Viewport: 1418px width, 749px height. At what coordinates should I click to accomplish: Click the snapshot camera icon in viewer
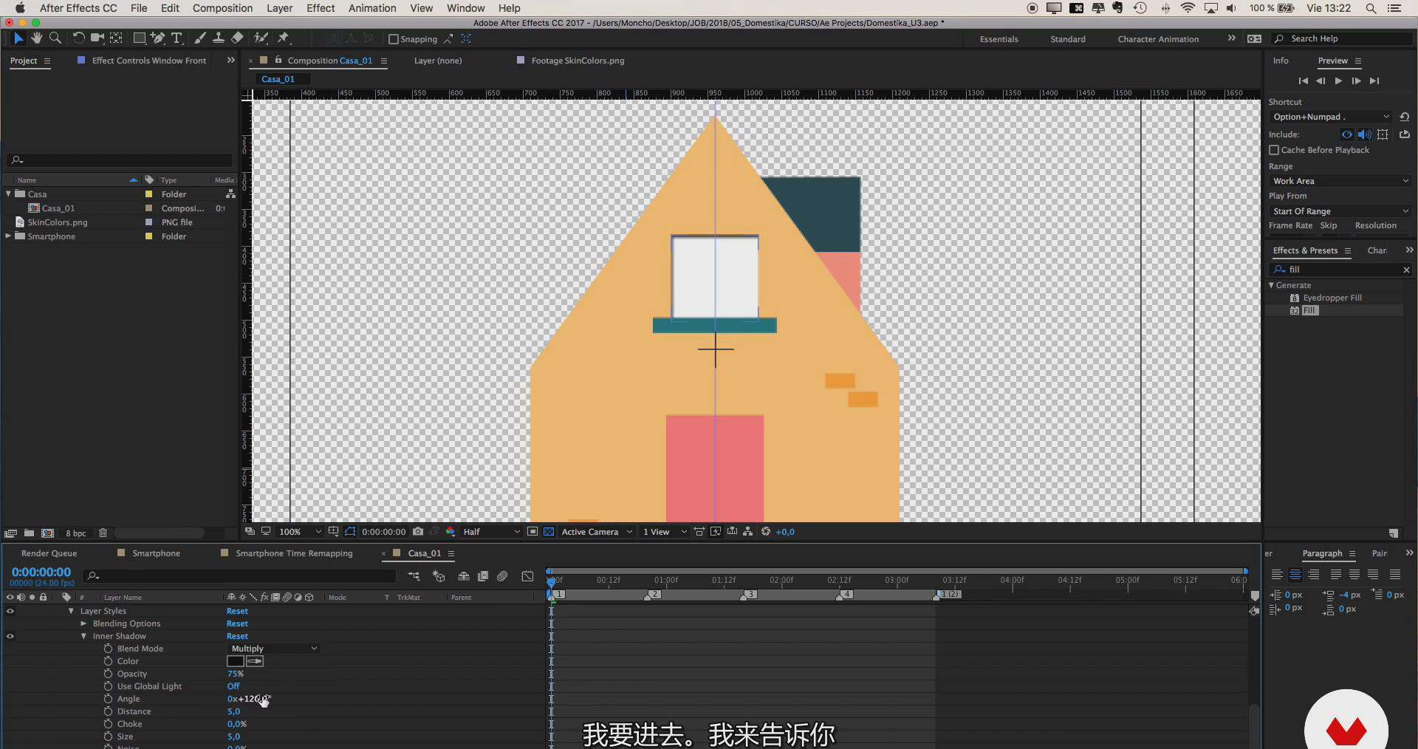click(x=418, y=532)
